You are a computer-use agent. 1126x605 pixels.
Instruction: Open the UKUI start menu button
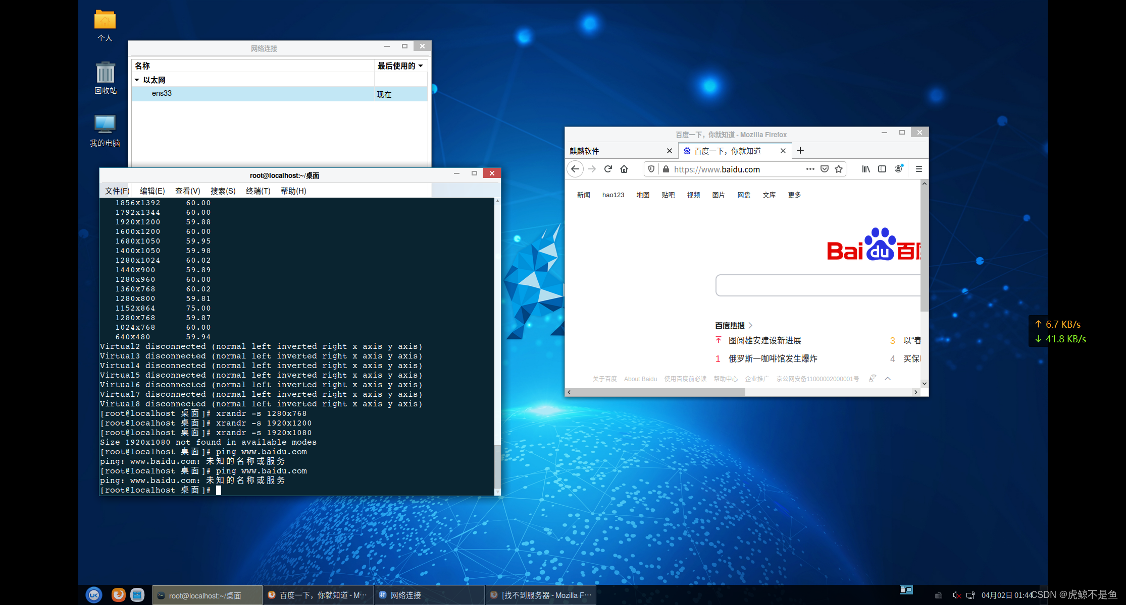point(94,595)
